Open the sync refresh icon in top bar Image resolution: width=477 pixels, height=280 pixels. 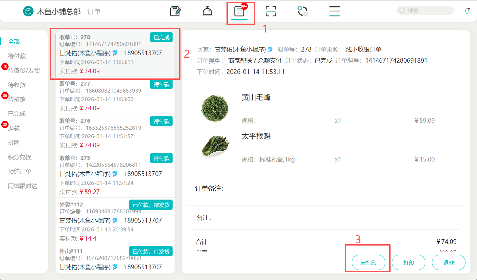click(x=302, y=11)
